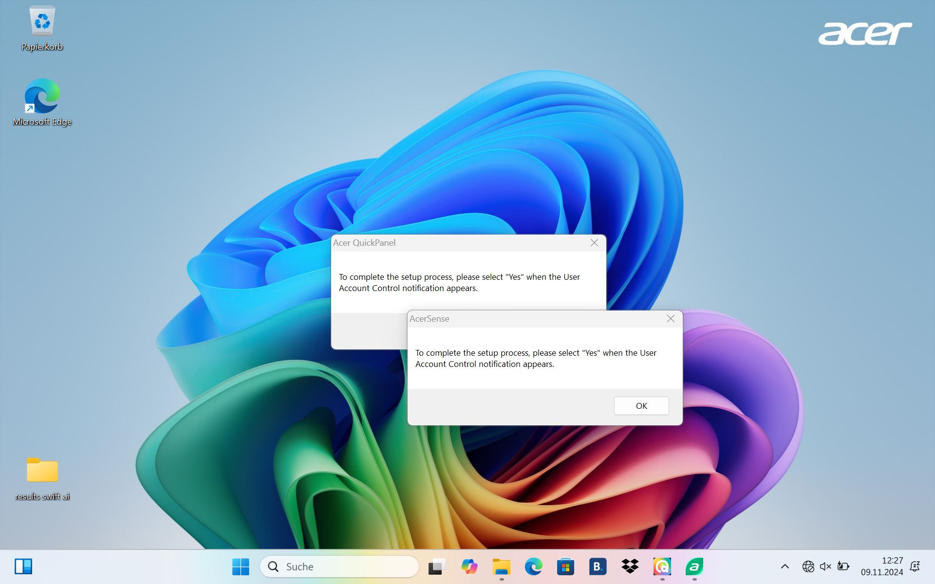Expand the hidden system tray icons

tap(785, 566)
